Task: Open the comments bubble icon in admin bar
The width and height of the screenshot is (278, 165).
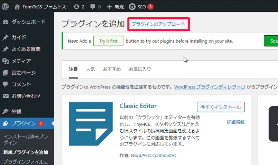Action: pyautogui.click(x=93, y=7)
